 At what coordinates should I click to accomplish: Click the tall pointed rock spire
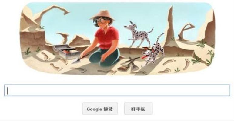click(x=170, y=25)
